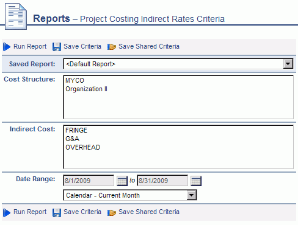Expand the Calendar - Current Month dropdown arrow
This screenshot has height=225, width=298.
pos(192,195)
